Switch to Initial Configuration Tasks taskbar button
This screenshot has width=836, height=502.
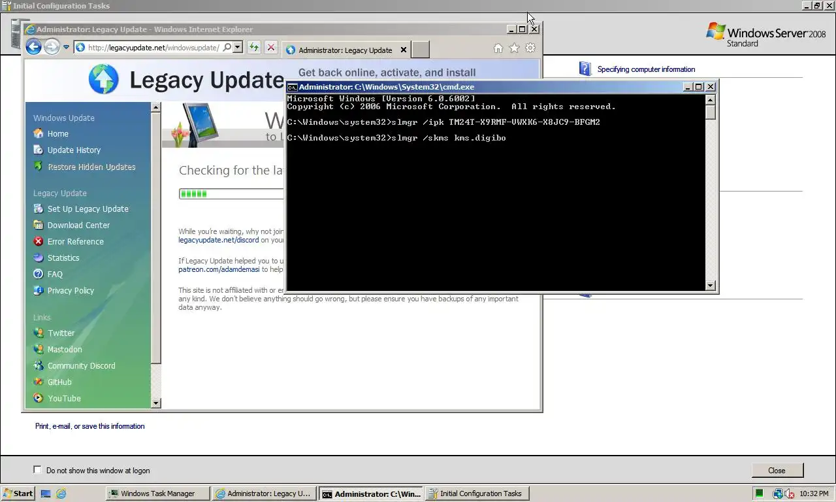coord(477,494)
